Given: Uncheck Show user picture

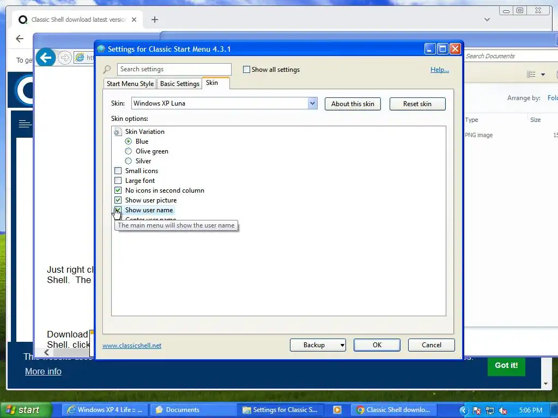Looking at the screenshot, I should pyautogui.click(x=118, y=200).
